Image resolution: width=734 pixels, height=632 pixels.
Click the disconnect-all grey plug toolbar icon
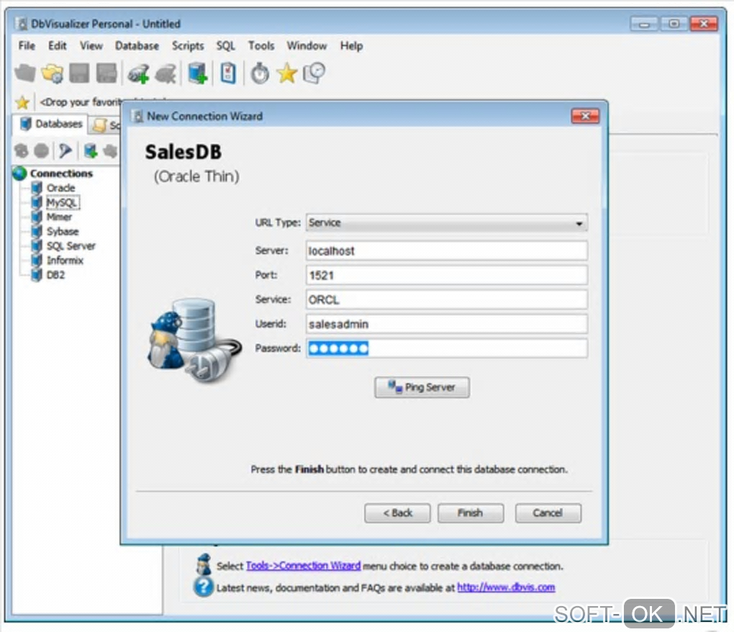tap(166, 73)
